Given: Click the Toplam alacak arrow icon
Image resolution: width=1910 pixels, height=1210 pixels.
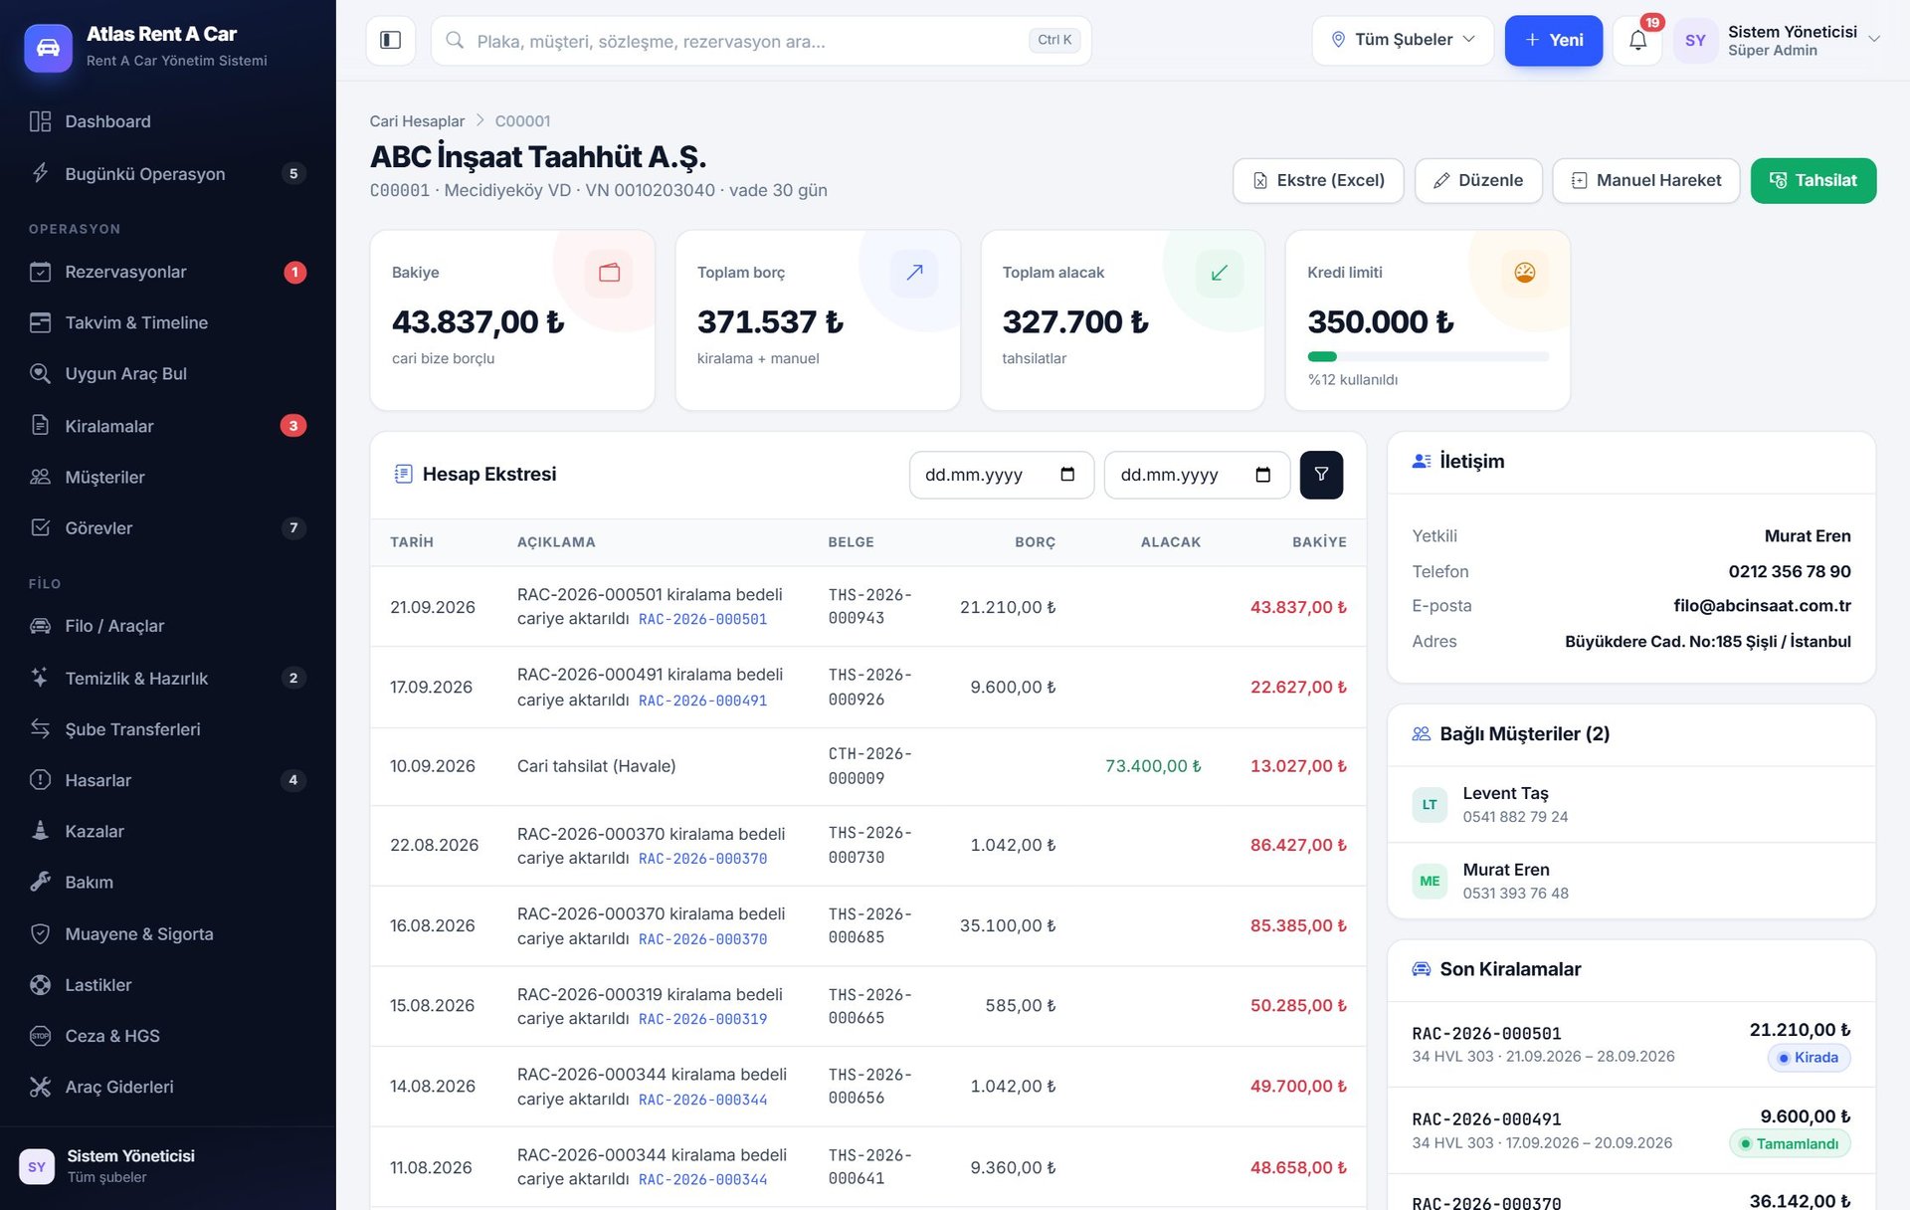Looking at the screenshot, I should 1219,273.
